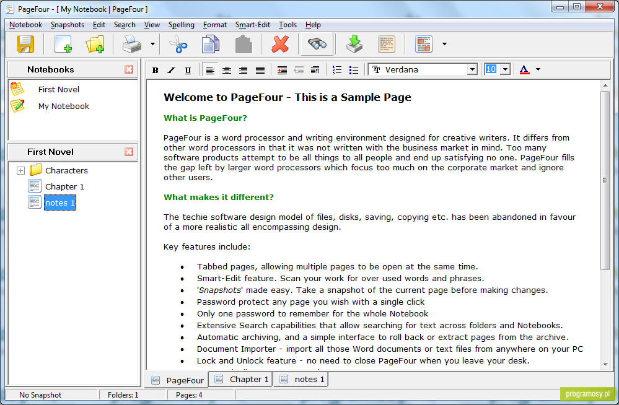619x405 pixels.
Task: Open the Help menu
Action: [313, 25]
